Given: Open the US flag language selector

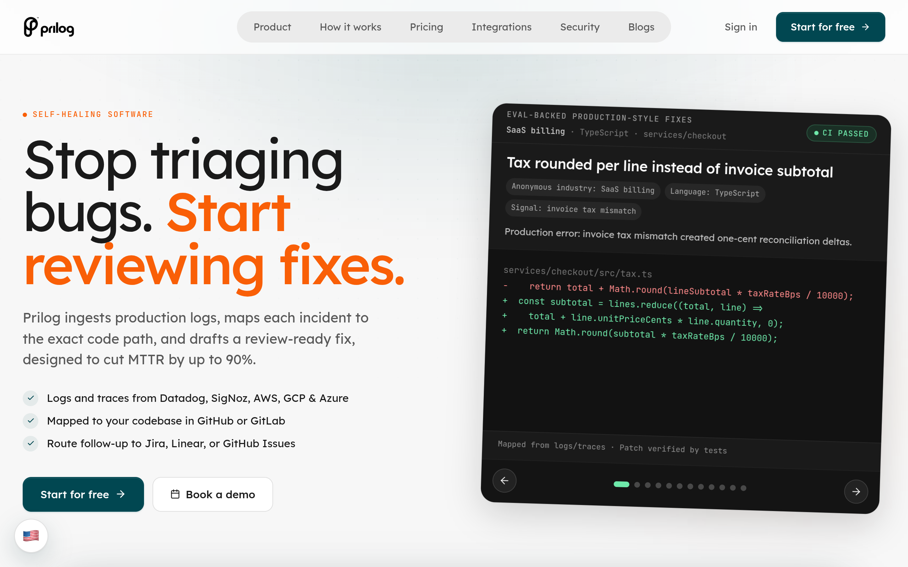Looking at the screenshot, I should coord(31,535).
